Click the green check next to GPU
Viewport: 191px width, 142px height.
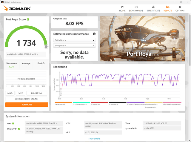[13, 123]
